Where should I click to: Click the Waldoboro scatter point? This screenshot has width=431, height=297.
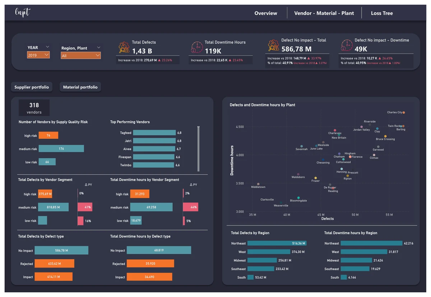(298, 174)
